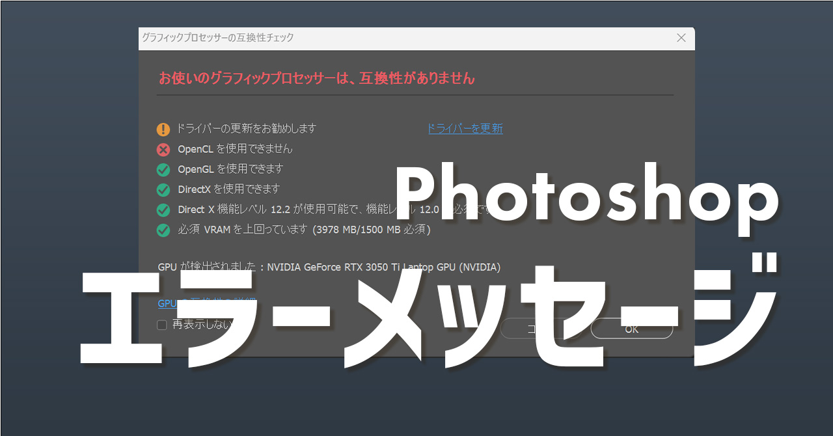Click the ドライバーを更新 link
The height and width of the screenshot is (436, 833).
point(465,129)
